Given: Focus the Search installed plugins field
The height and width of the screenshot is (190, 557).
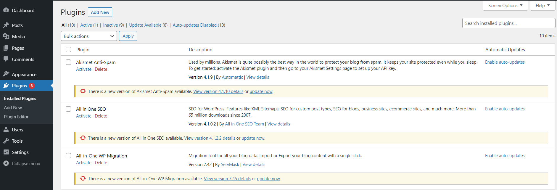Looking at the screenshot, I should [509, 23].
